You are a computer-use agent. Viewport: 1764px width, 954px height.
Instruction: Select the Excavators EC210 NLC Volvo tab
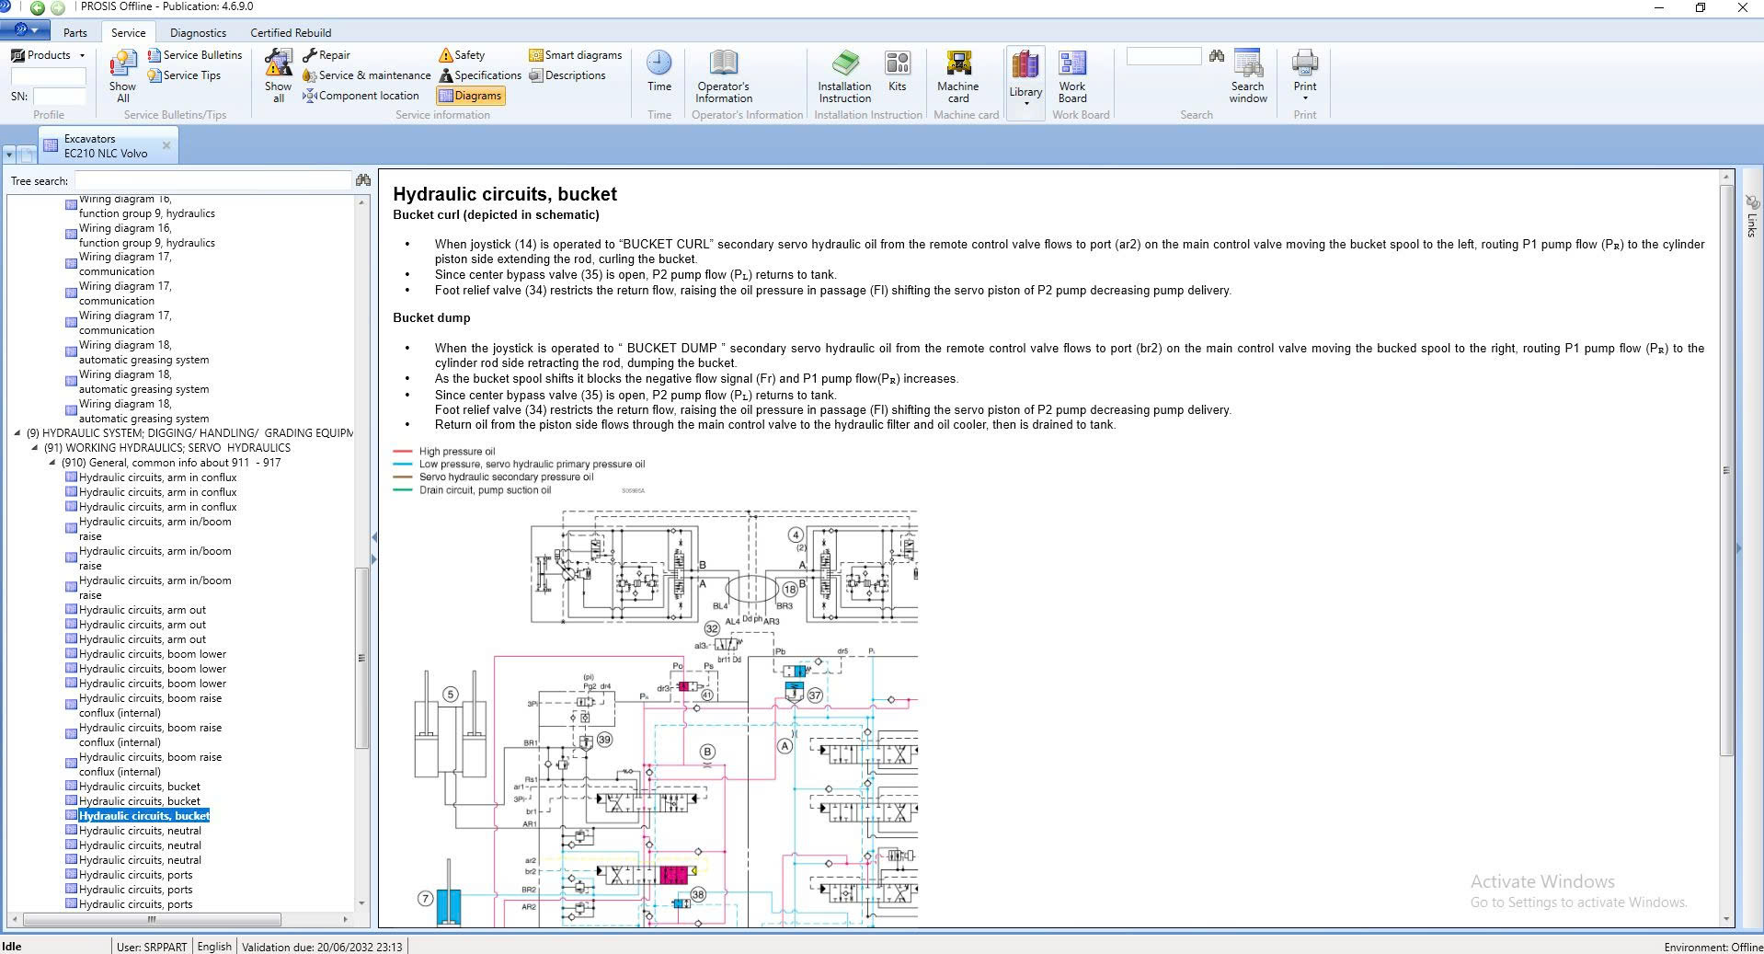[x=105, y=146]
